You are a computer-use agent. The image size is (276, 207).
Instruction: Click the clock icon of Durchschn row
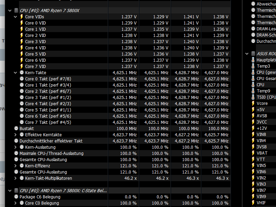pos(253,41)
